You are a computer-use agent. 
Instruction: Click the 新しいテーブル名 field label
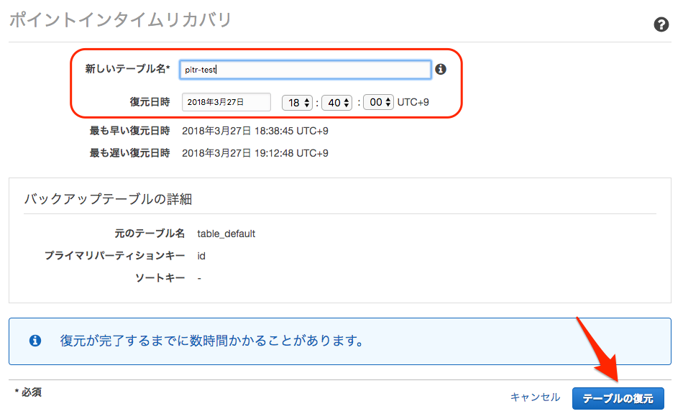tap(127, 69)
